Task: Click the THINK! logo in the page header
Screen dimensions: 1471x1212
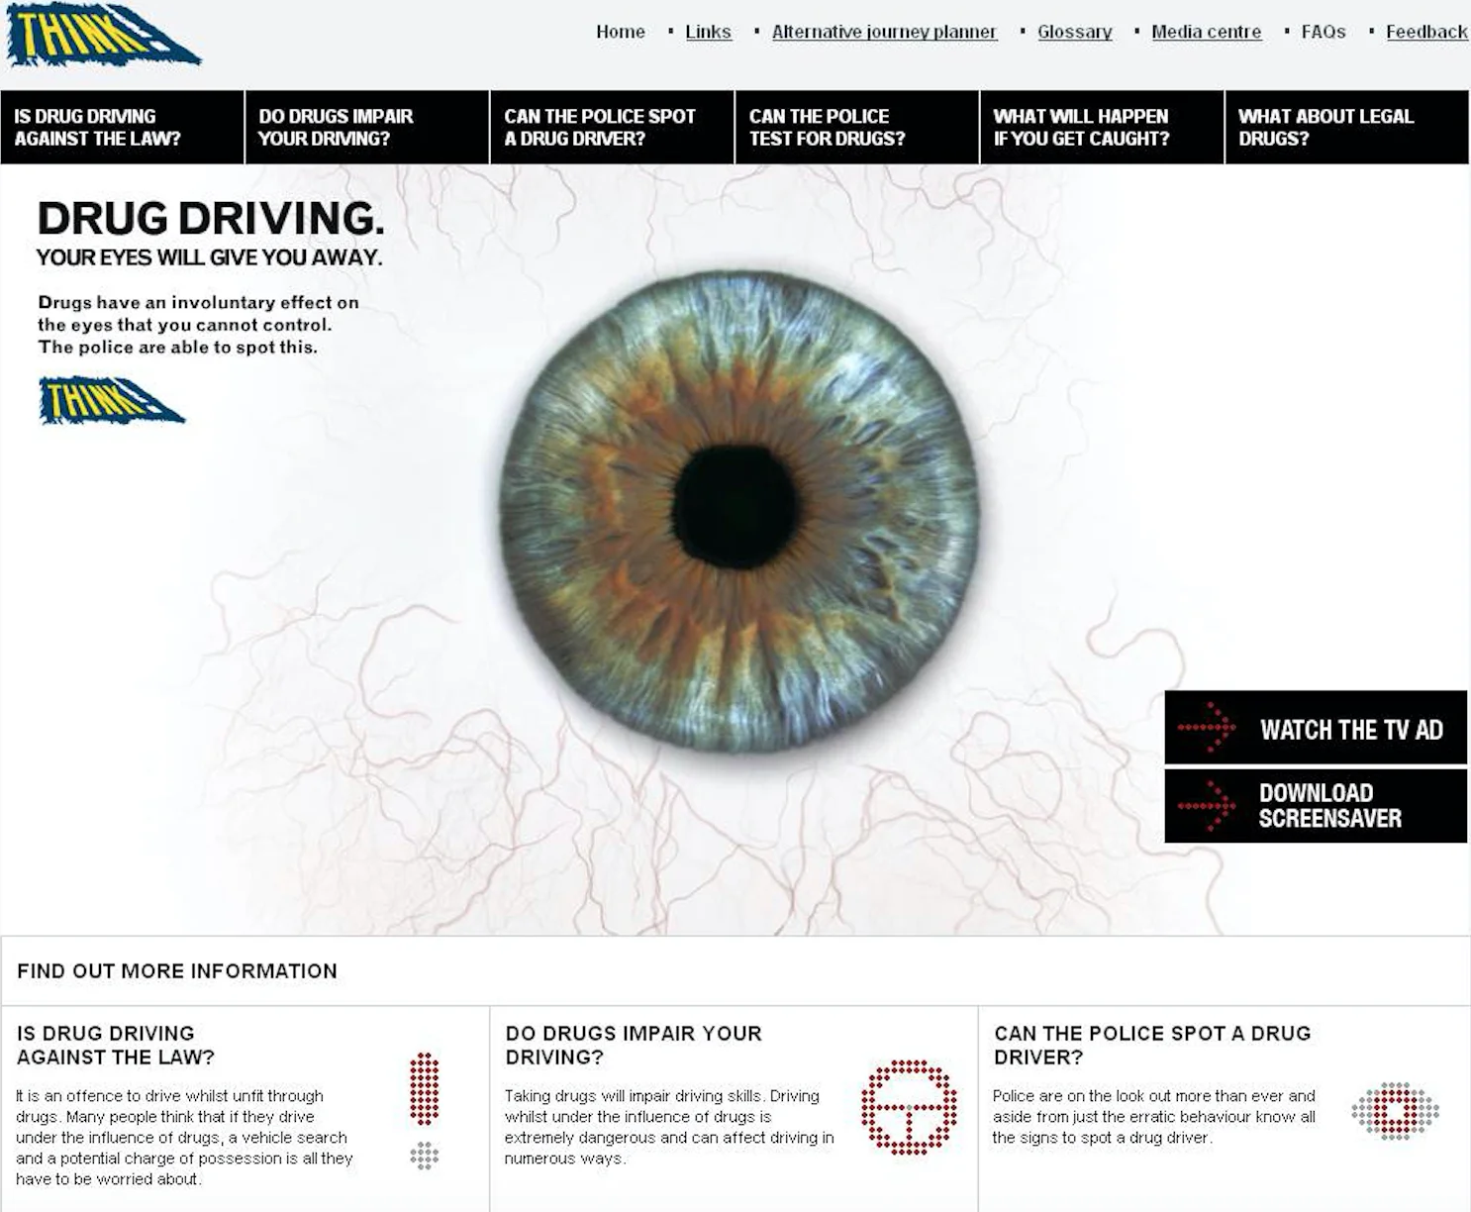Action: (102, 35)
